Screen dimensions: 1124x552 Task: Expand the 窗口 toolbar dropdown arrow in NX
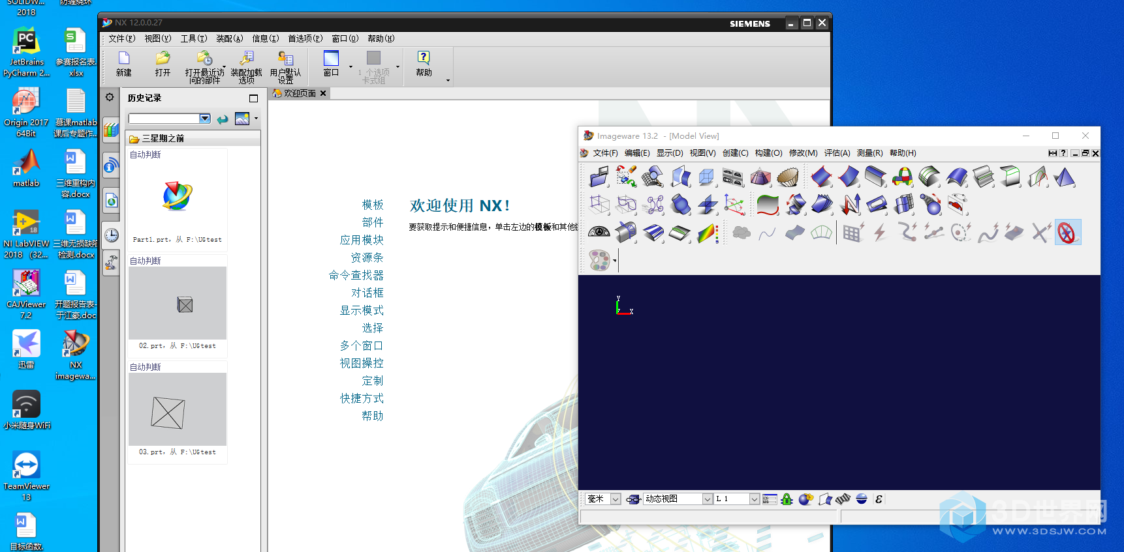(x=351, y=66)
